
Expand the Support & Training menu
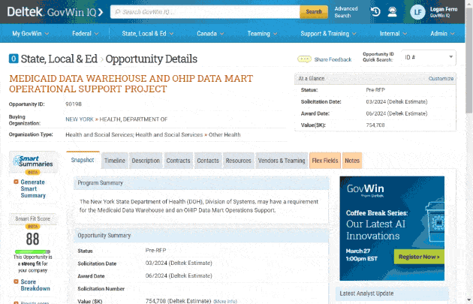coord(329,34)
